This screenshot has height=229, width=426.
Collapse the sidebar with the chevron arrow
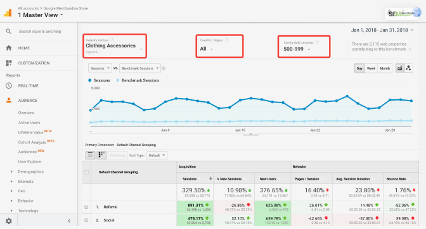pyautogui.click(x=69, y=221)
